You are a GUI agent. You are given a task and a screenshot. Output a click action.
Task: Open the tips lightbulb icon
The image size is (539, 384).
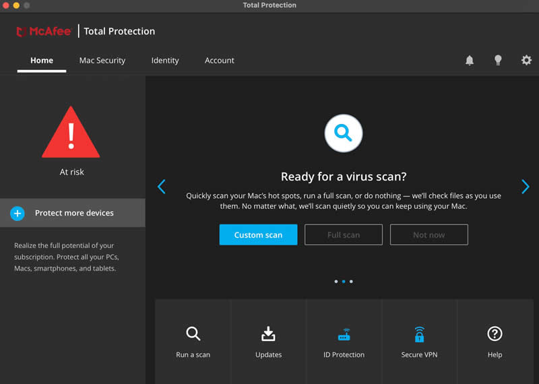(498, 61)
